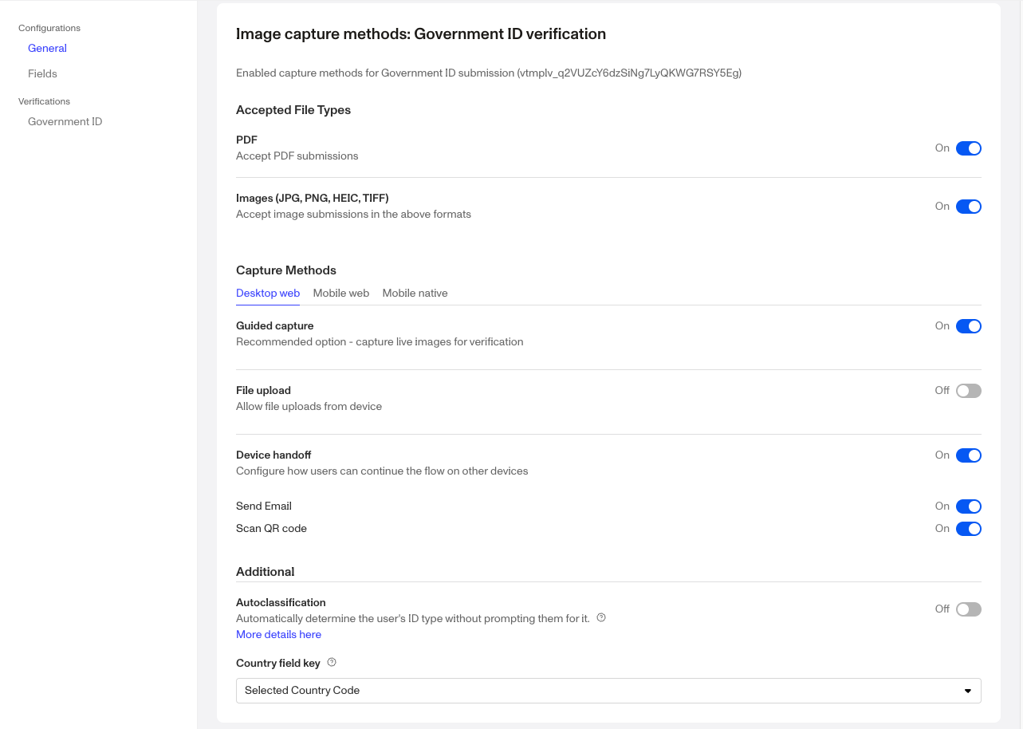Turn off Guided capture toggle

tap(968, 326)
